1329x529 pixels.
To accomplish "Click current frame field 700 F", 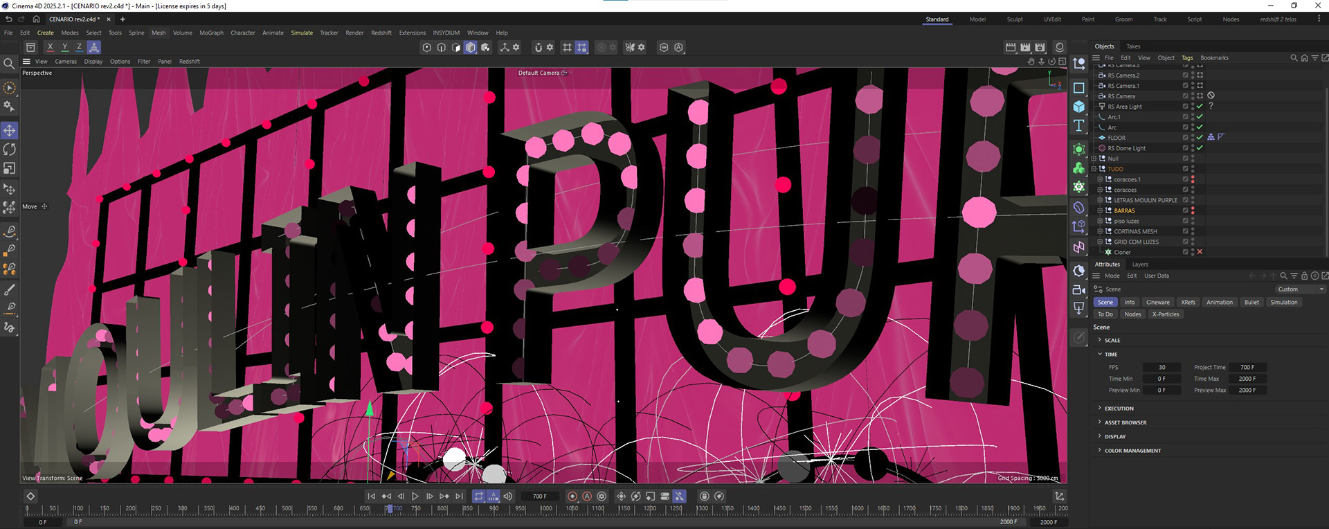I will tap(541, 496).
